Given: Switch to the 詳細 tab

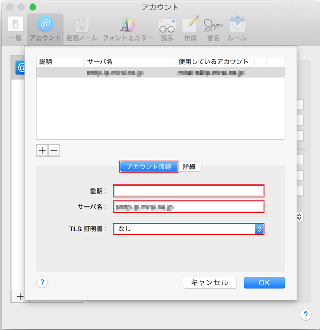Looking at the screenshot, I should 189,166.
